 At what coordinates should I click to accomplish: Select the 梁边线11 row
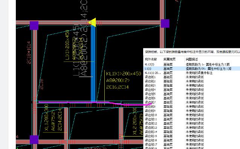tap(192, 119)
